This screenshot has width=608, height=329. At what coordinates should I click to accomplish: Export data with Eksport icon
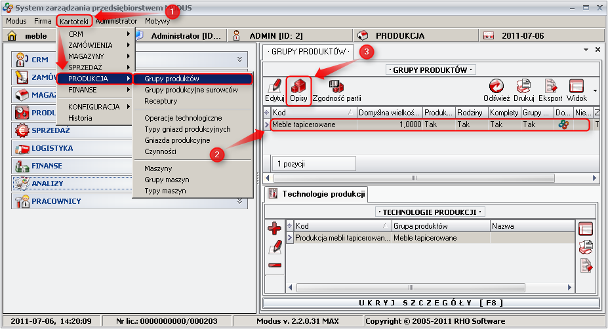550,90
